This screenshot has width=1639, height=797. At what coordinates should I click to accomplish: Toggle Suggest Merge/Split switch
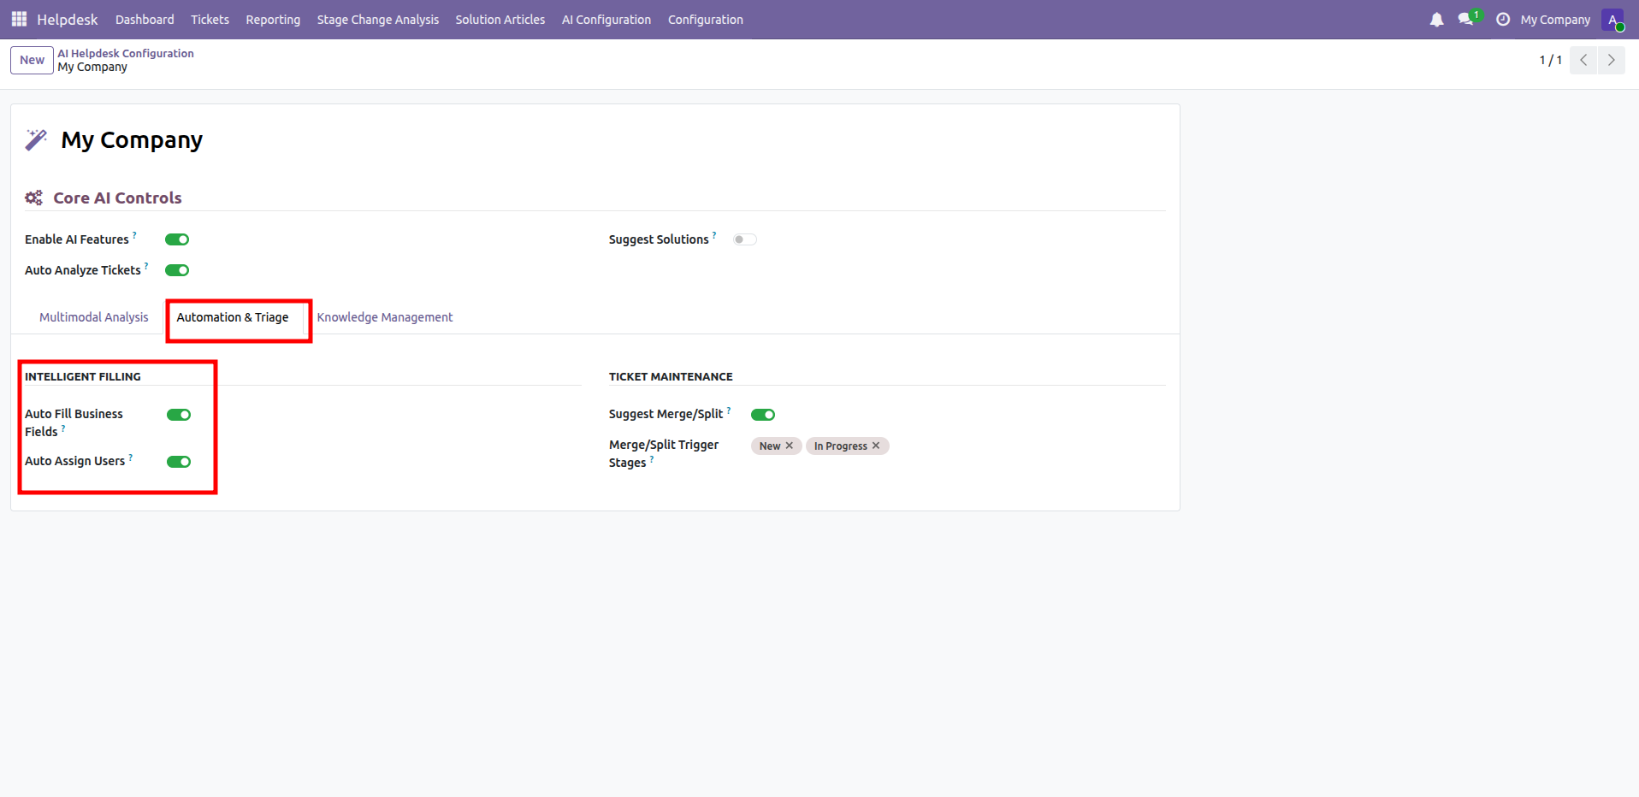(763, 415)
